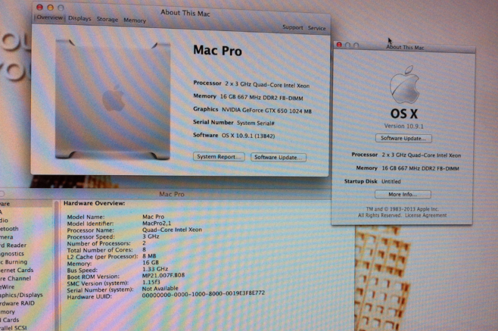Select Disc Burning in System Report sidebar
The height and width of the screenshot is (331, 498).
click(14, 262)
